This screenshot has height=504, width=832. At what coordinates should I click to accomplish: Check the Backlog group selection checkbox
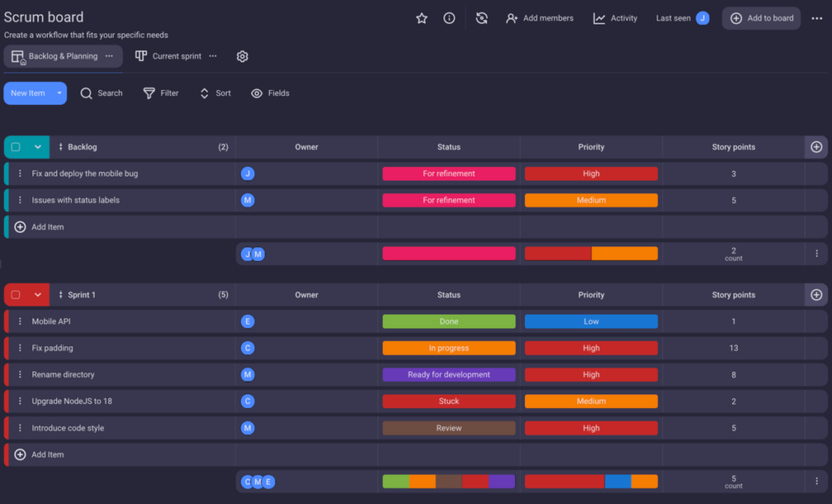[x=15, y=147]
